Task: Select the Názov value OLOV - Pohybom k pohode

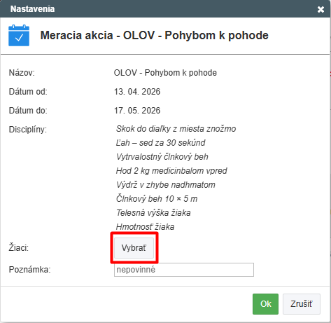Action: coord(165,73)
